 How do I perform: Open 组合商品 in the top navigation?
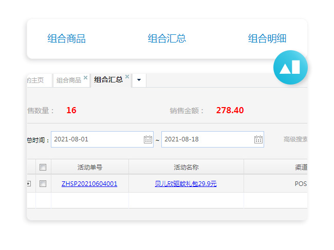[66, 38]
